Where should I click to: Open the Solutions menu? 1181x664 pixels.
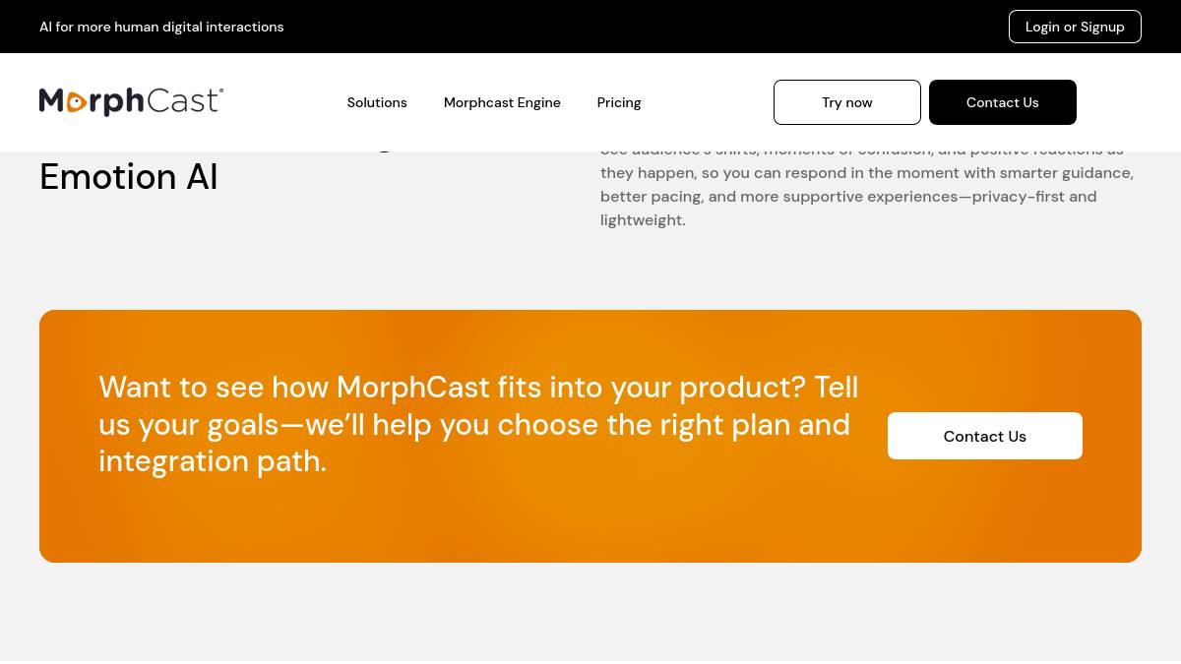[x=377, y=102]
